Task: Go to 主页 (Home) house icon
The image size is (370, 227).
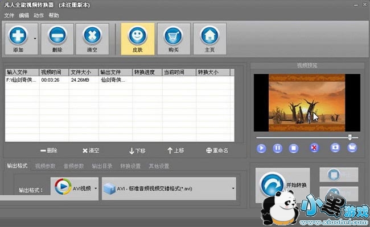Action: (209, 37)
